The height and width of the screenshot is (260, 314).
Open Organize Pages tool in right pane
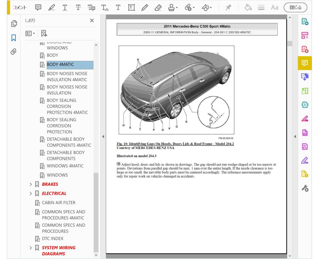tap(305, 35)
